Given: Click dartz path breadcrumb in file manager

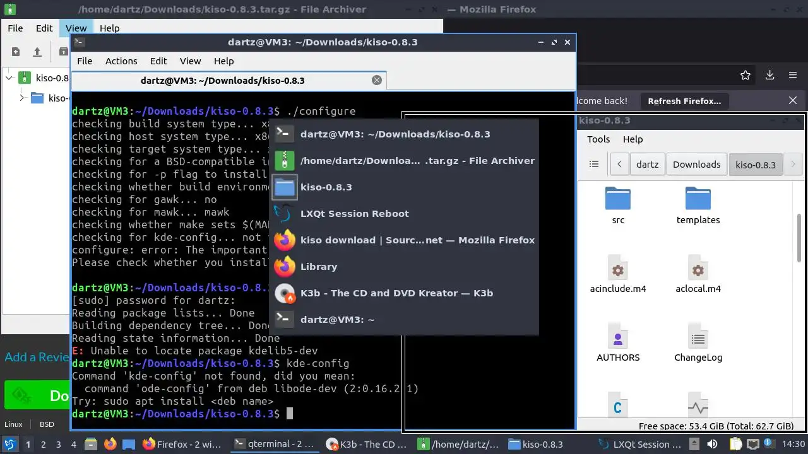Looking at the screenshot, I should pyautogui.click(x=648, y=164).
